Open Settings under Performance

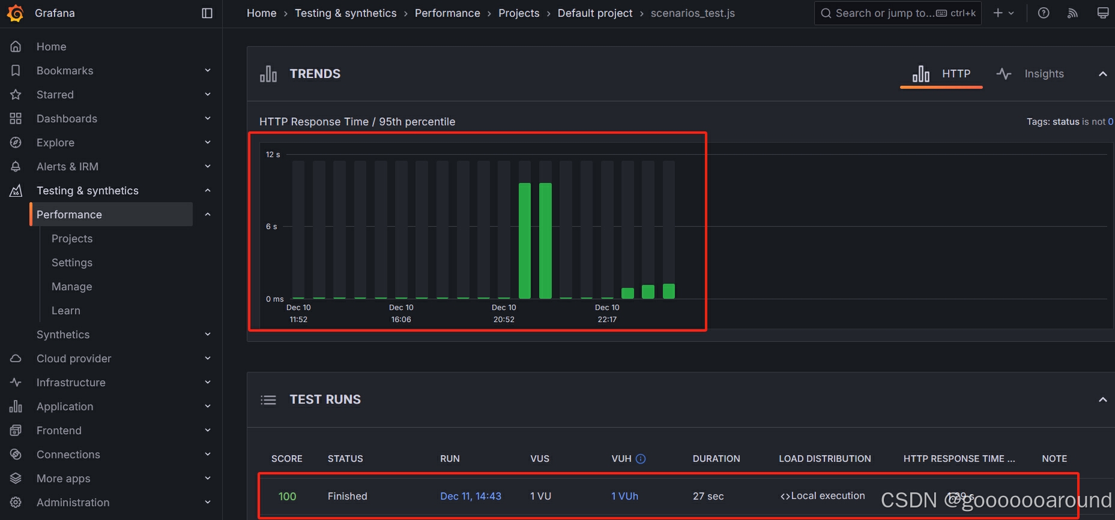point(72,262)
